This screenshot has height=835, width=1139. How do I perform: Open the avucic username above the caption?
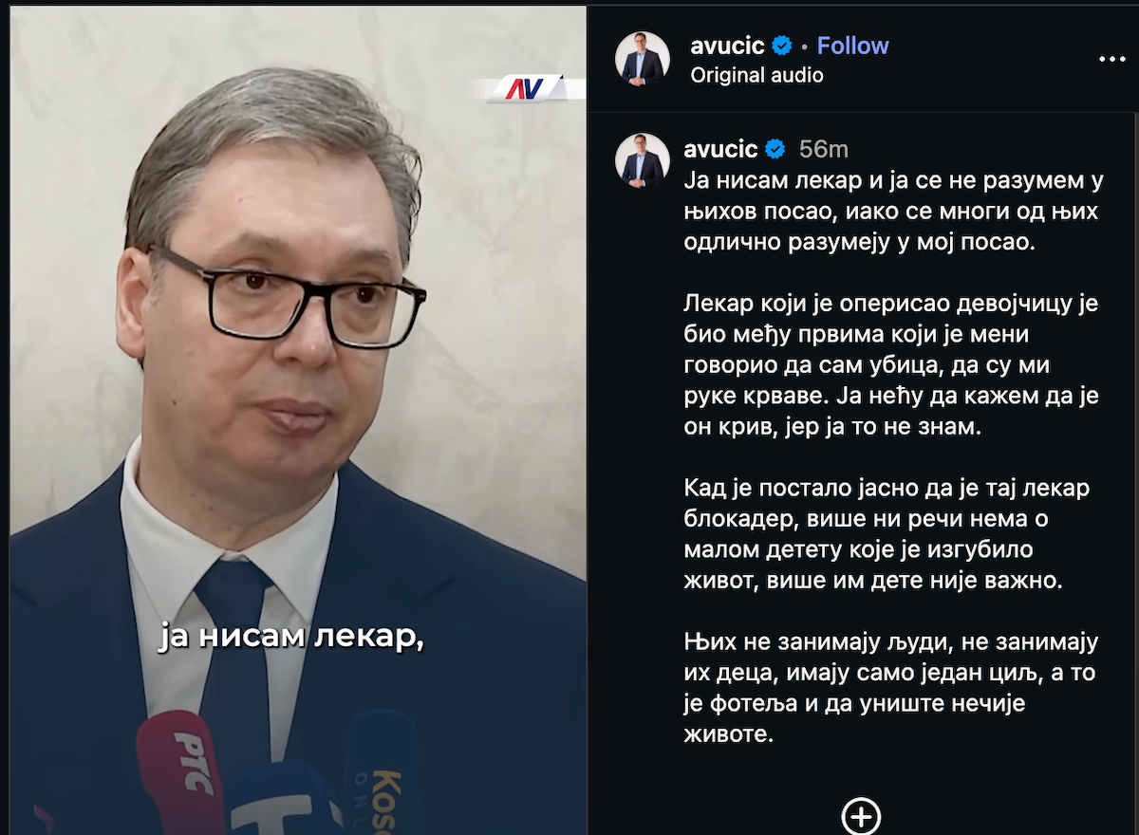tap(720, 149)
